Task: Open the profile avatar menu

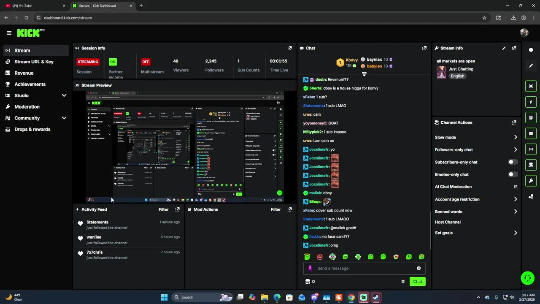Action: pos(524,33)
